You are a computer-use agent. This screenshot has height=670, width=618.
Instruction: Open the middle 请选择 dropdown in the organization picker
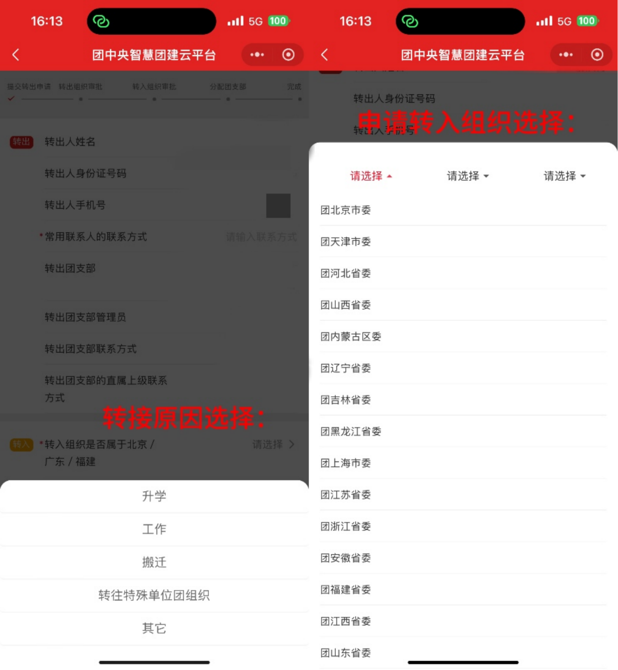click(468, 176)
